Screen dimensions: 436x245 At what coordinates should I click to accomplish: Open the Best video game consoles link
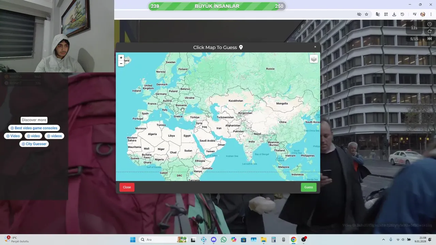(x=34, y=128)
